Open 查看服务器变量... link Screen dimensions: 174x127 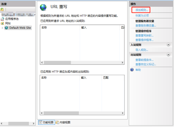[x=146, y=25]
